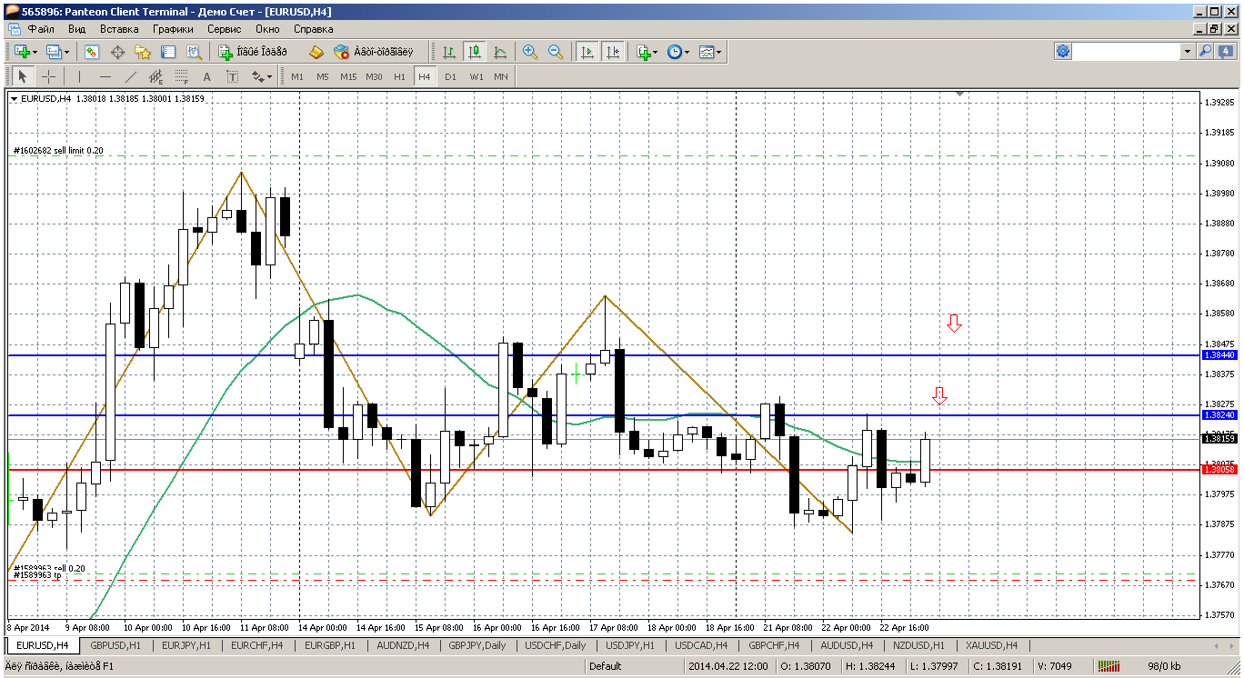Toggle chart shift from right border
The height and width of the screenshot is (678, 1244).
(x=613, y=52)
